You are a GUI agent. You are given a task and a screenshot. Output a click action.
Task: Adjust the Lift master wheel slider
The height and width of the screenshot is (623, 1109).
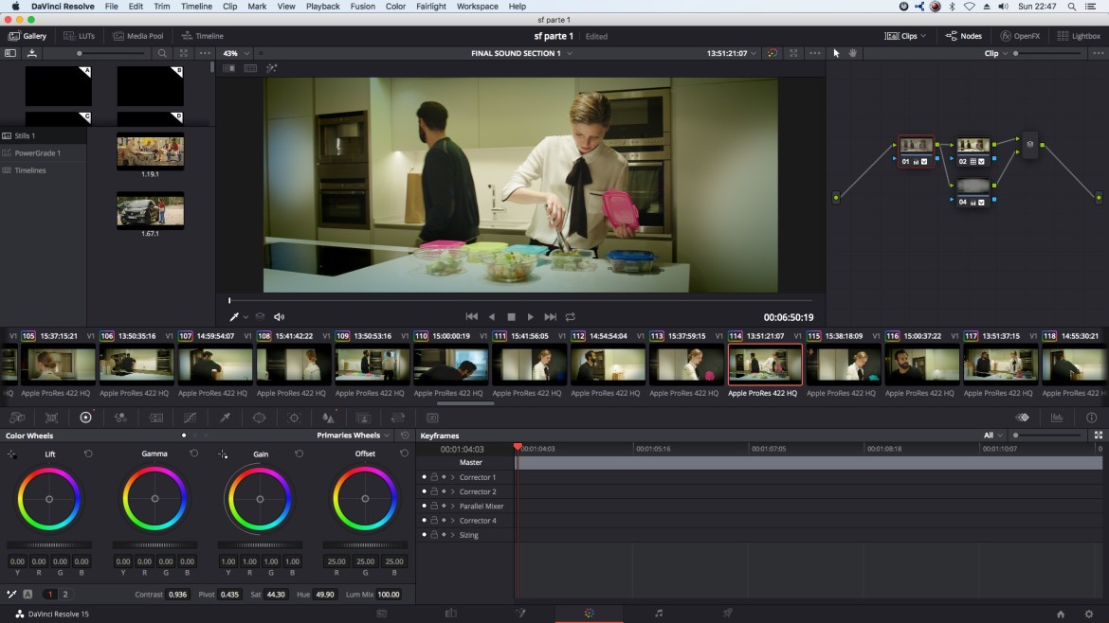point(49,545)
